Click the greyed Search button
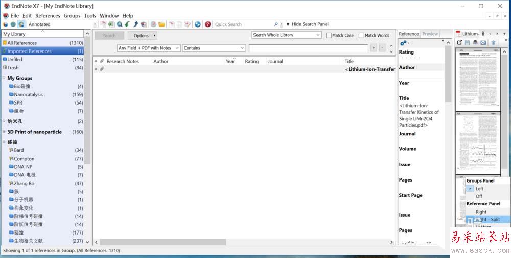 [x=109, y=36]
